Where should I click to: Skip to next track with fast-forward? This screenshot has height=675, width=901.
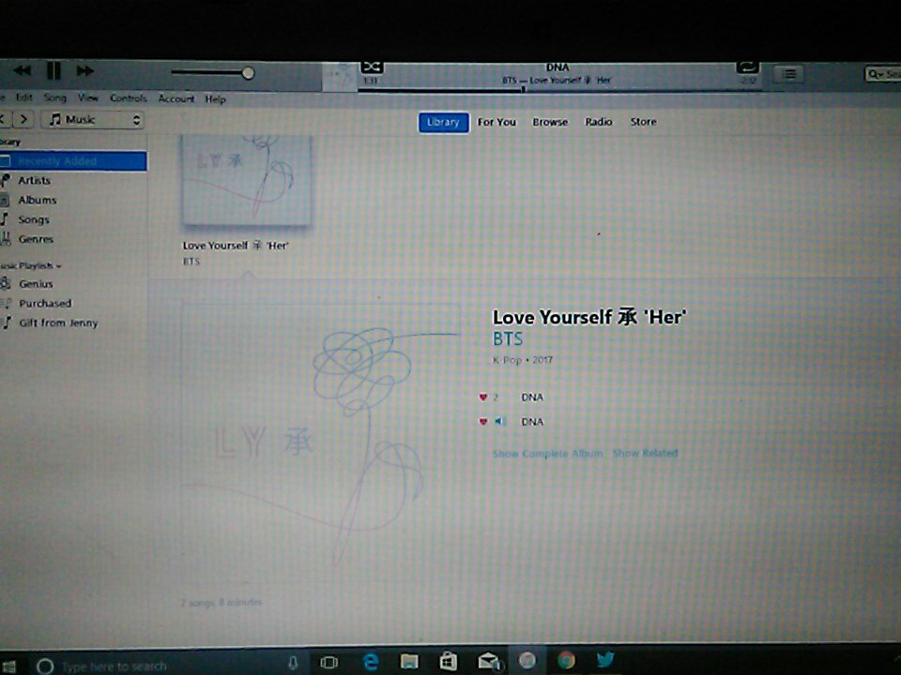85,71
